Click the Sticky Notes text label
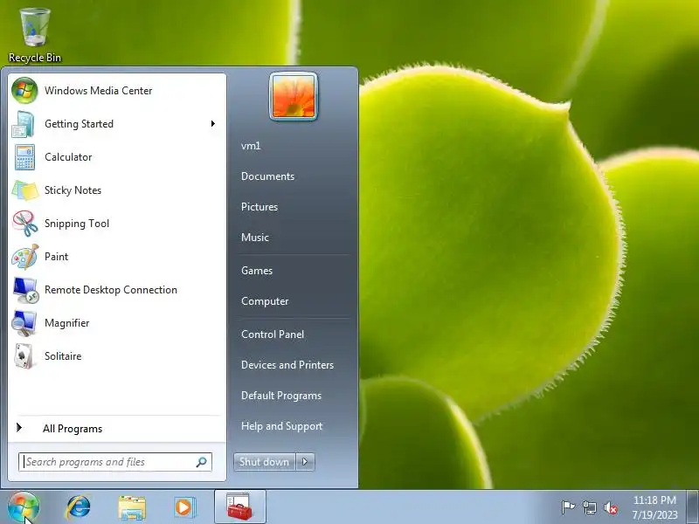The height and width of the screenshot is (524, 699). click(x=73, y=190)
